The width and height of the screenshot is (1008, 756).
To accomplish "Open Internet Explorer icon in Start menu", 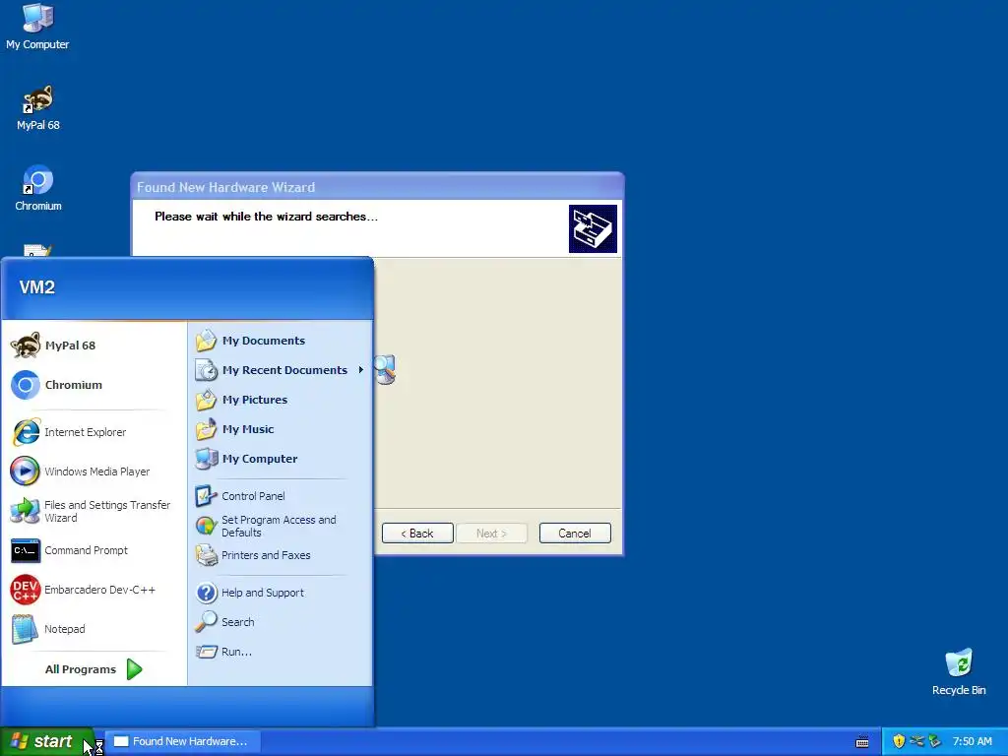I will coord(26,432).
